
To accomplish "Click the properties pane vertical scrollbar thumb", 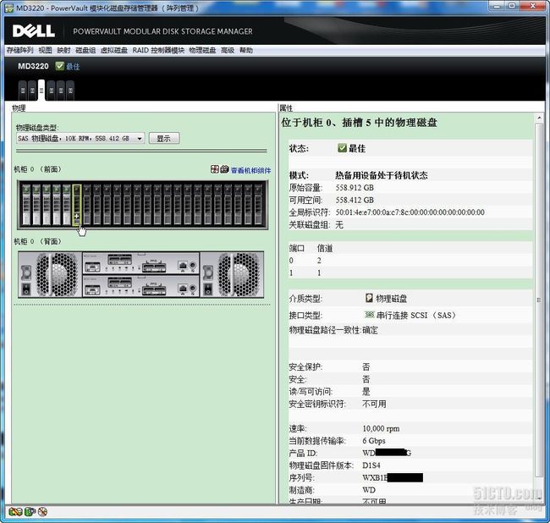I will [539, 300].
